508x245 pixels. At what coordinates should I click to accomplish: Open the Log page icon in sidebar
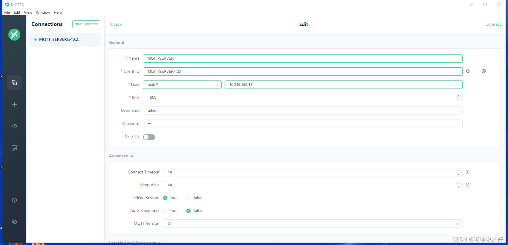click(14, 148)
